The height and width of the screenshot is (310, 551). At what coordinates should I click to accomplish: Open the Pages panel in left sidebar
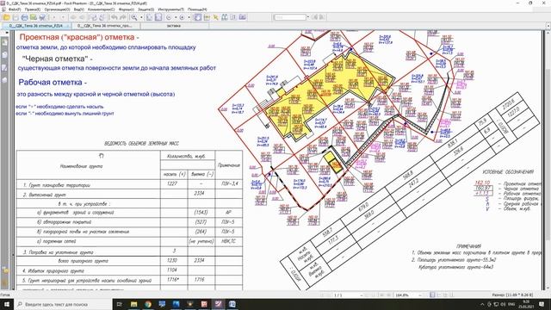tap(4, 55)
